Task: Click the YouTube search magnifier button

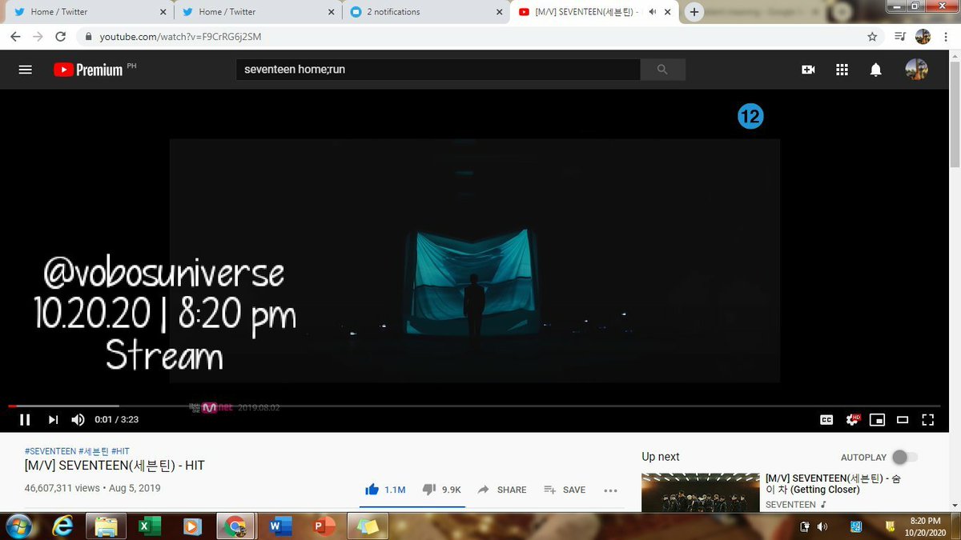Action: [662, 70]
